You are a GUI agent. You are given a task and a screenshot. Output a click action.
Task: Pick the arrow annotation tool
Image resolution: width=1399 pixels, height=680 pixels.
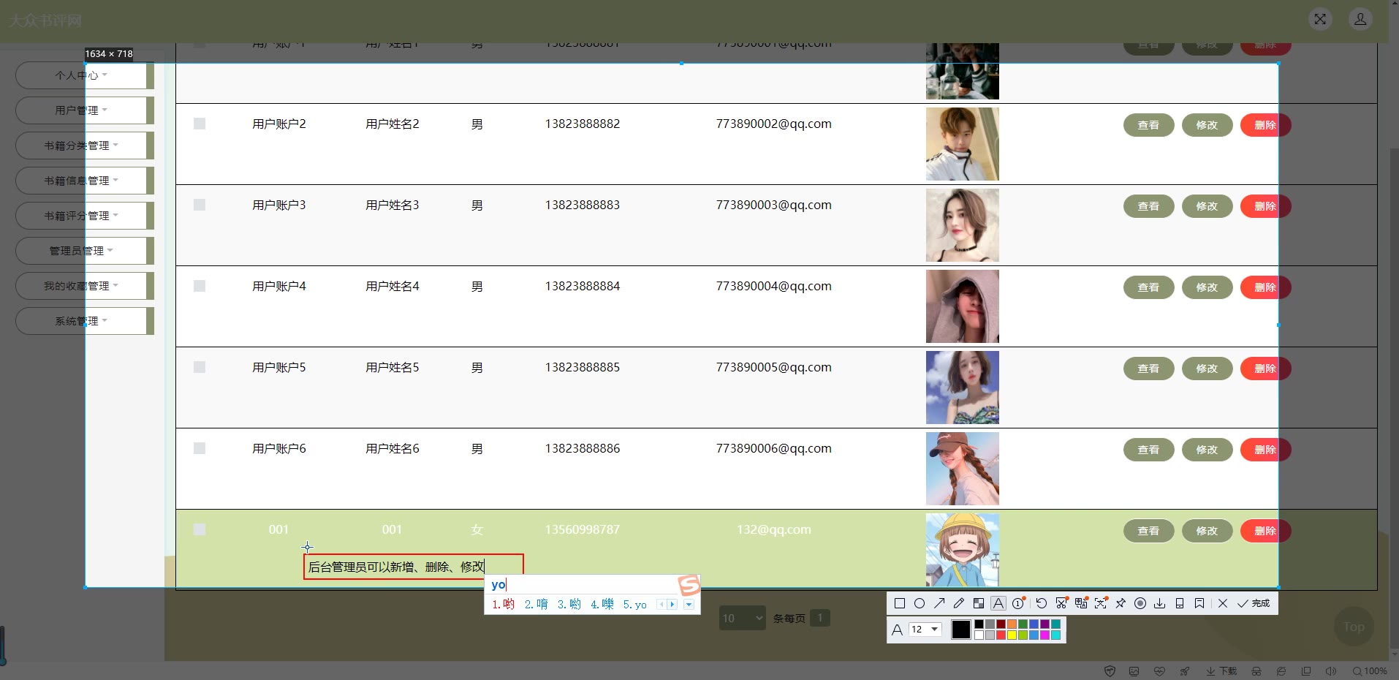pyautogui.click(x=939, y=603)
